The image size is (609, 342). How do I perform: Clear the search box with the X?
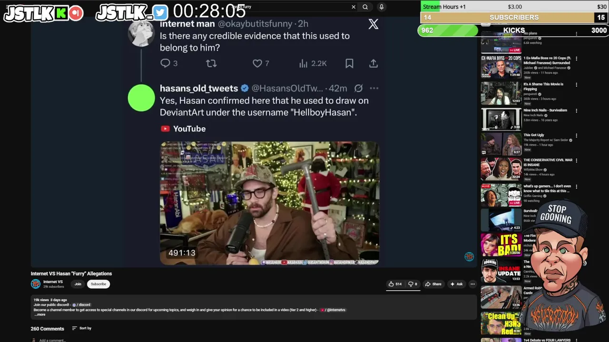click(354, 7)
